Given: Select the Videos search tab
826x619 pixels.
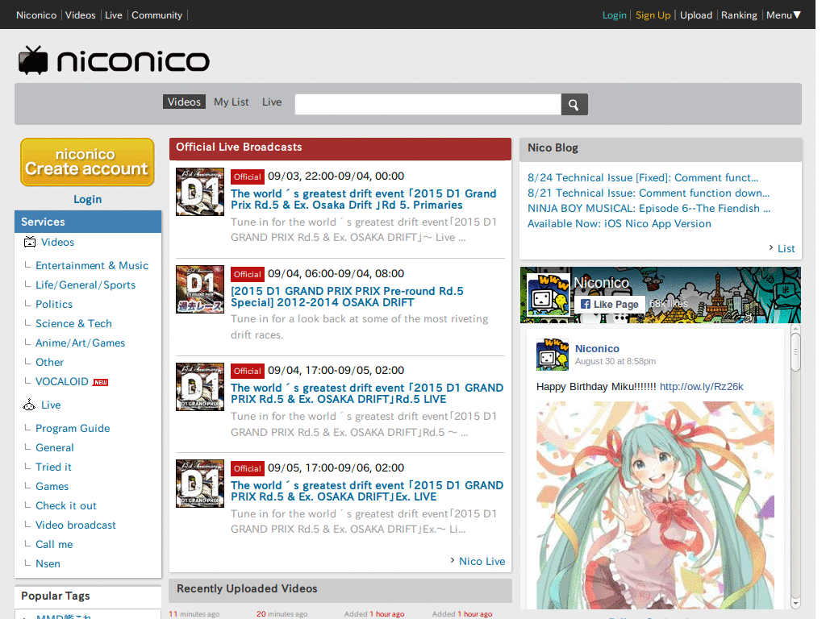Looking at the screenshot, I should (185, 102).
